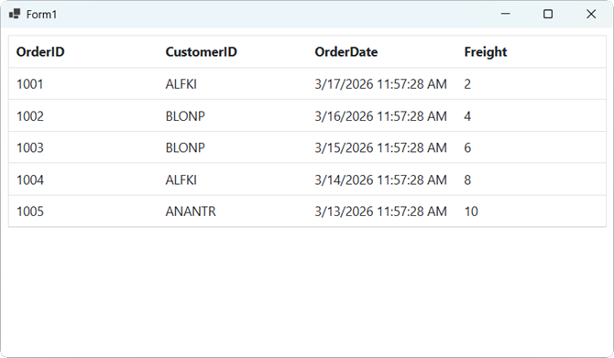This screenshot has height=358, width=614.
Task: Click the Freight value 6
Action: click(467, 147)
